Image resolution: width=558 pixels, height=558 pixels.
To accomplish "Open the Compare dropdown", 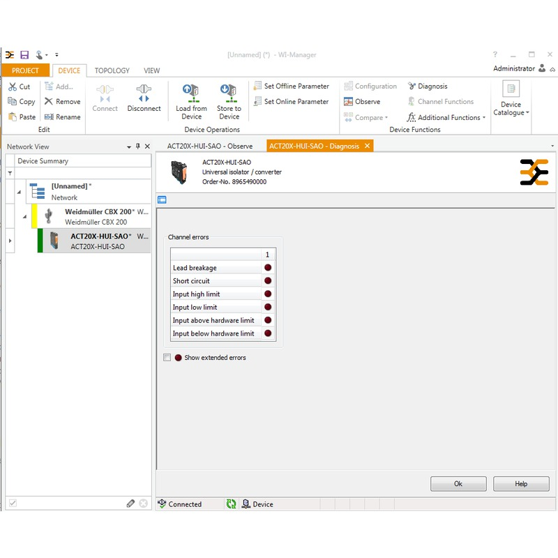I will (365, 117).
